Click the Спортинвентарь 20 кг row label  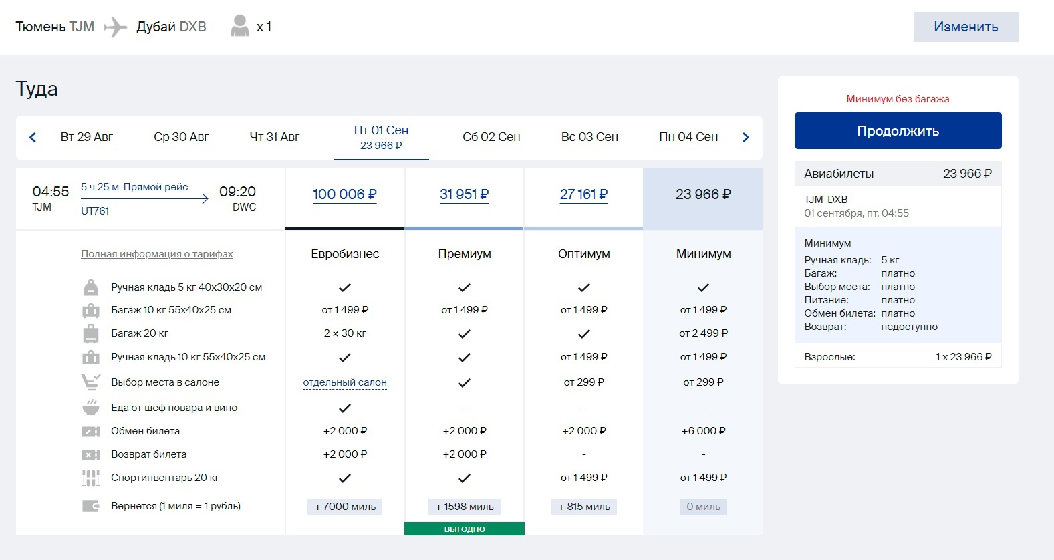(165, 478)
